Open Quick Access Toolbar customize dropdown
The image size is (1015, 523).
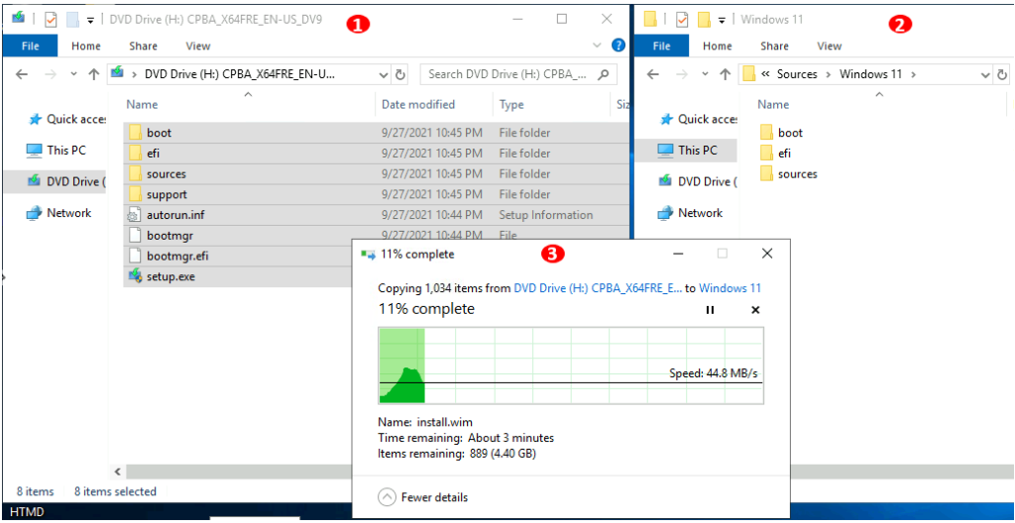(x=91, y=19)
